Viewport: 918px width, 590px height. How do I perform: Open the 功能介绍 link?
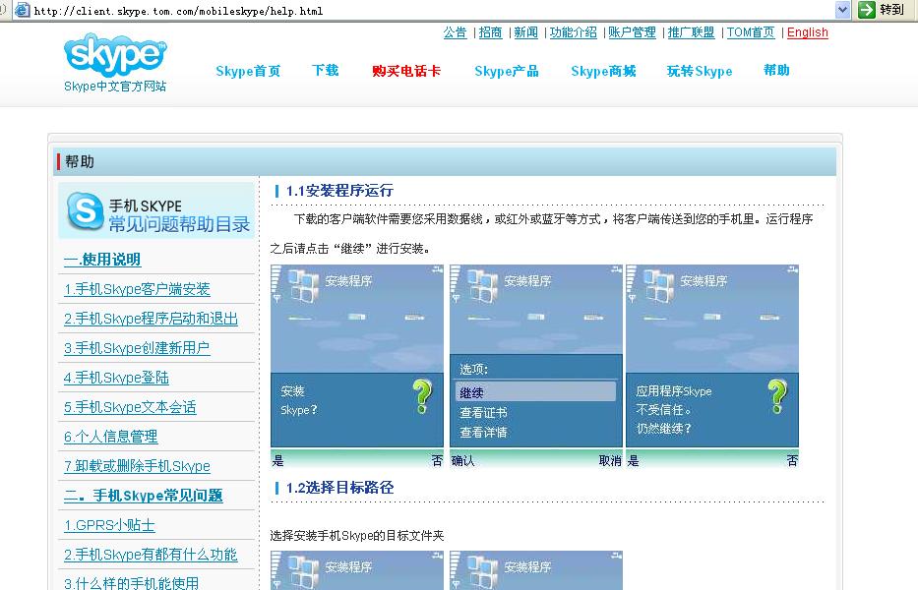(x=574, y=32)
